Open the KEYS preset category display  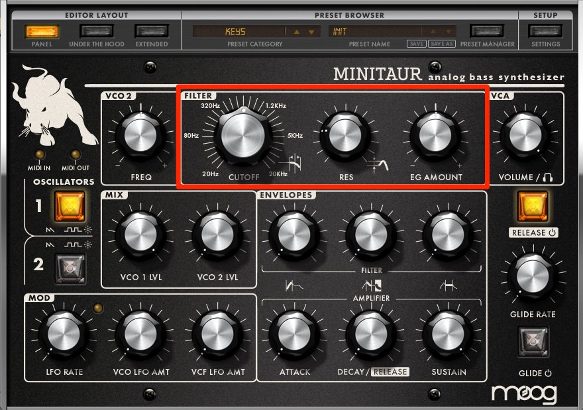tap(238, 31)
